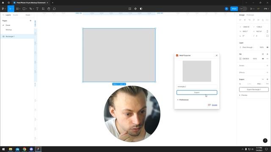Open export settings three-dots menu
Image resolution: width=271 pixels, height=152 pixels.
267,84
